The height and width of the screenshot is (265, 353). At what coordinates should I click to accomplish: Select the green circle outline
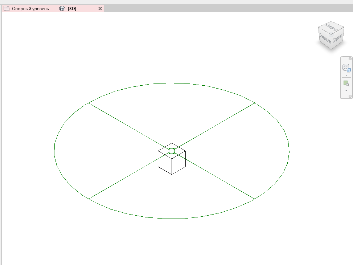coord(172,83)
